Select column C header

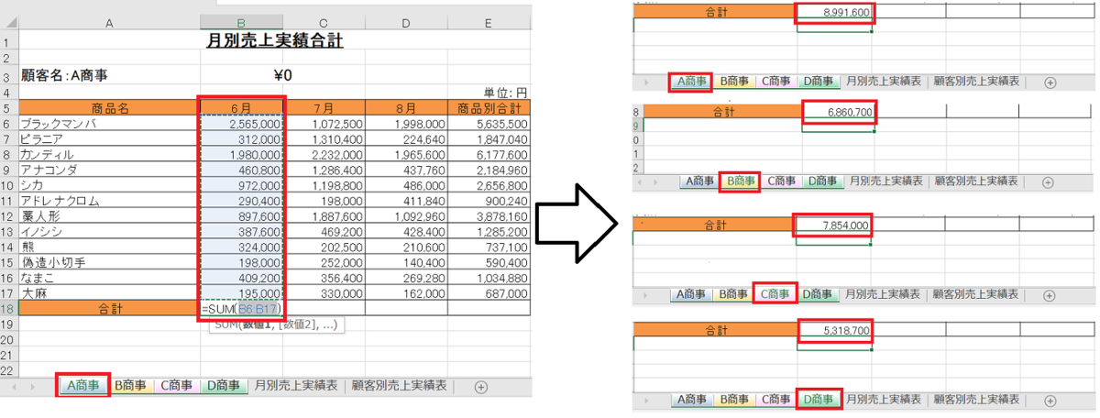click(x=324, y=22)
